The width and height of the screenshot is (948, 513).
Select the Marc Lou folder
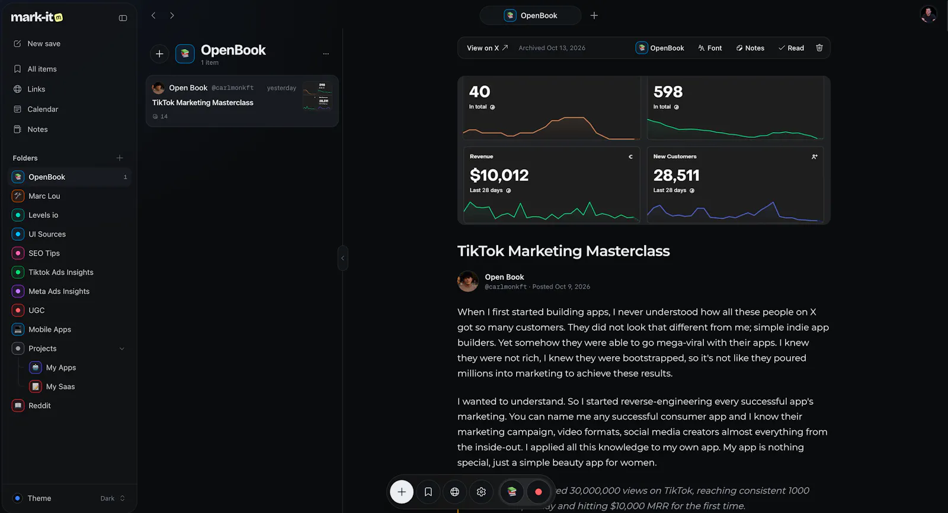(70, 196)
